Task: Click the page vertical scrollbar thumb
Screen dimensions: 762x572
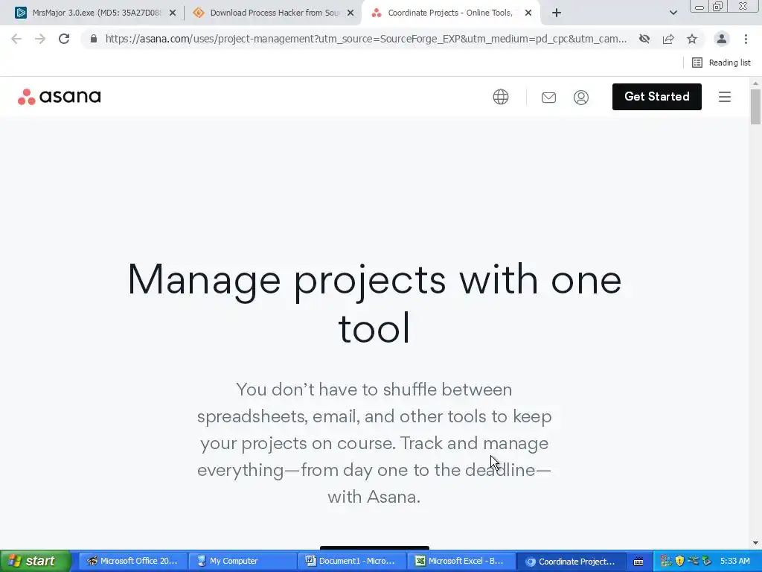Action: point(755,107)
